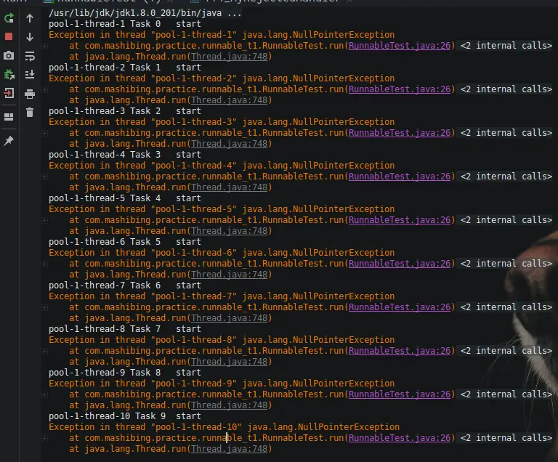Print console output using printer icon

click(30, 94)
